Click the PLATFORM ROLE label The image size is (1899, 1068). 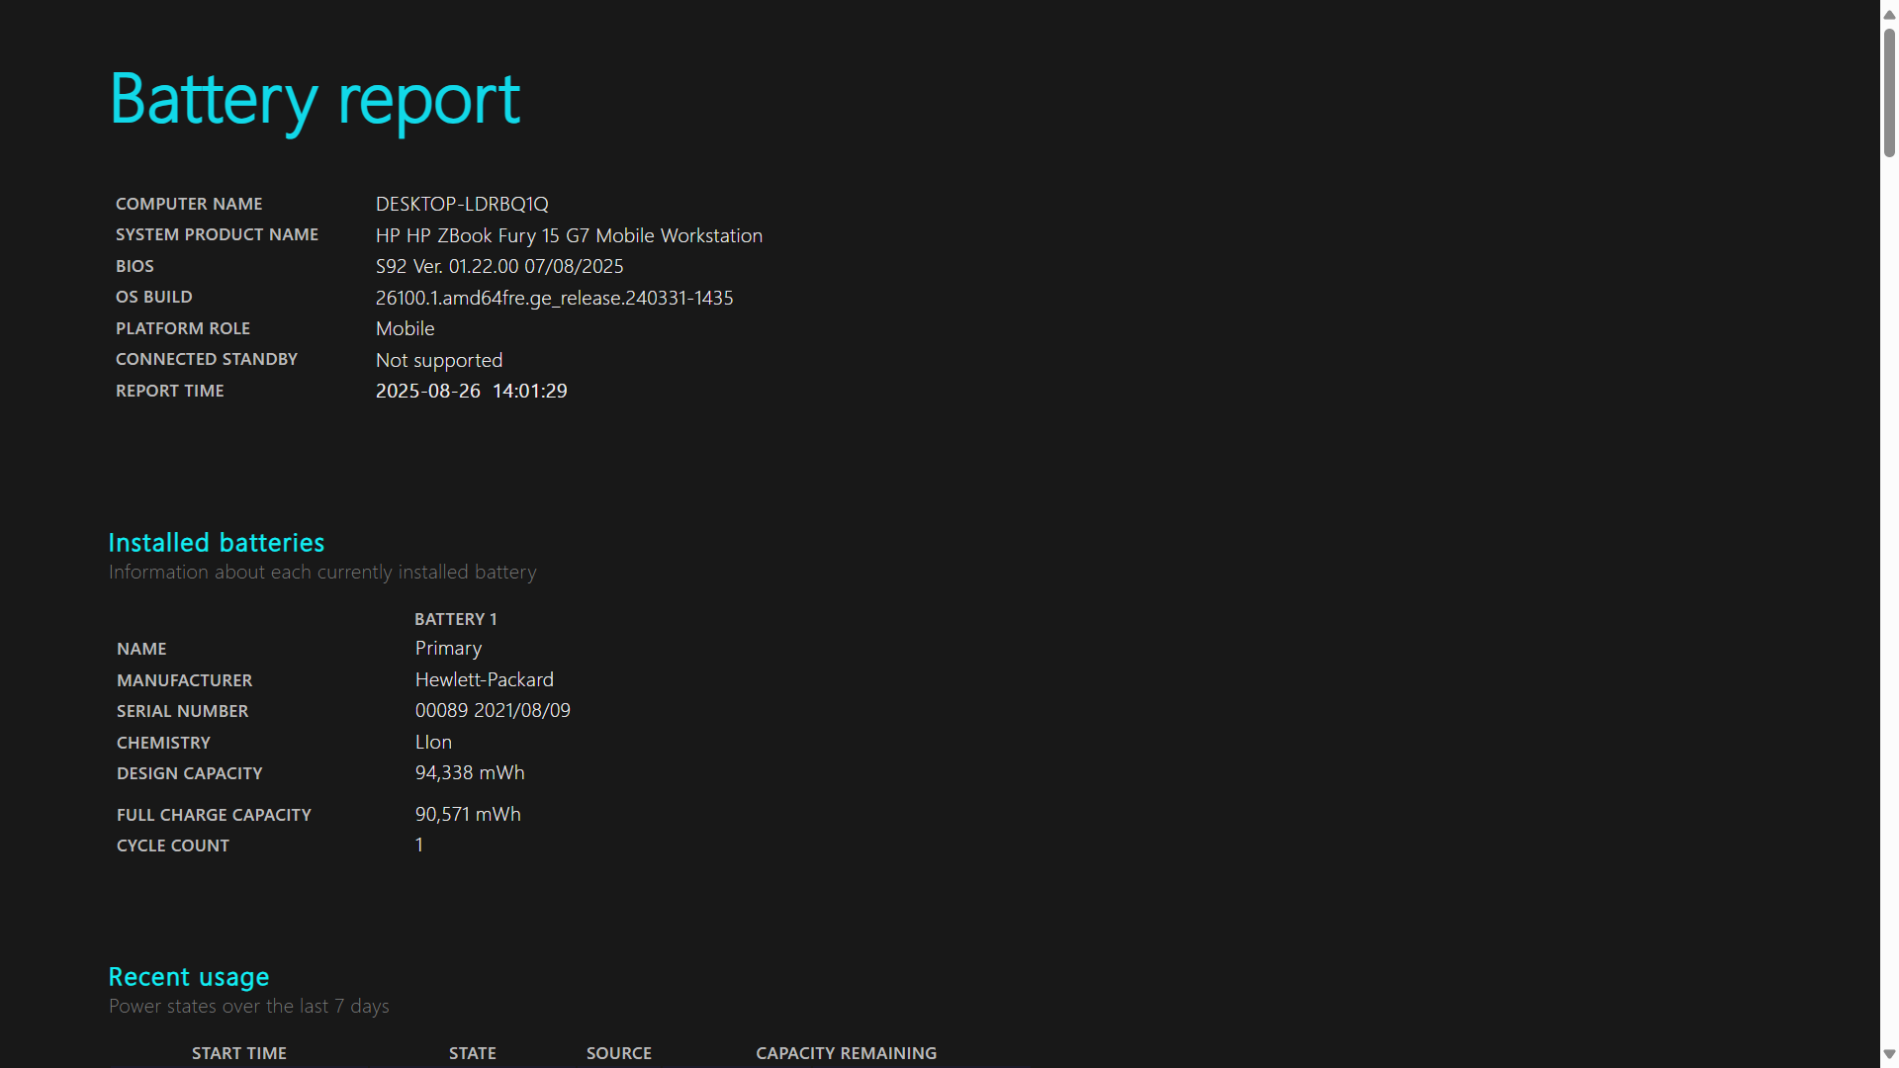pos(183,328)
